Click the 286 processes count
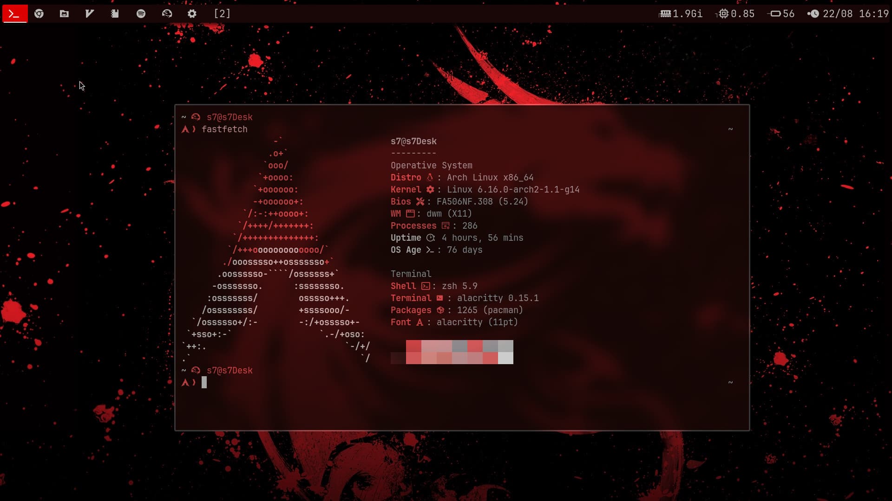Viewport: 892px width, 501px height. (x=470, y=225)
